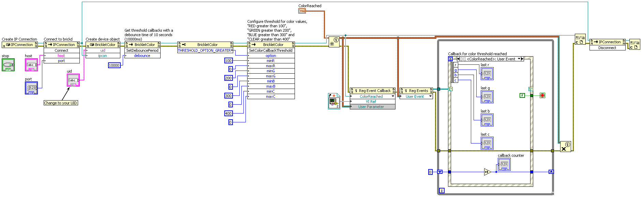Click the loop stop condition terminal
642x197 pixels.
(542, 95)
